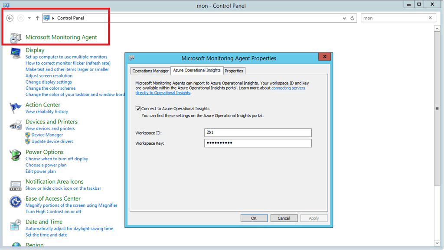
Task: Select the Azure Operational Insights tab
Action: coord(197,70)
